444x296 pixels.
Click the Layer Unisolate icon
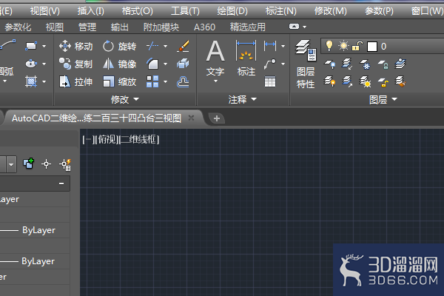(x=347, y=82)
